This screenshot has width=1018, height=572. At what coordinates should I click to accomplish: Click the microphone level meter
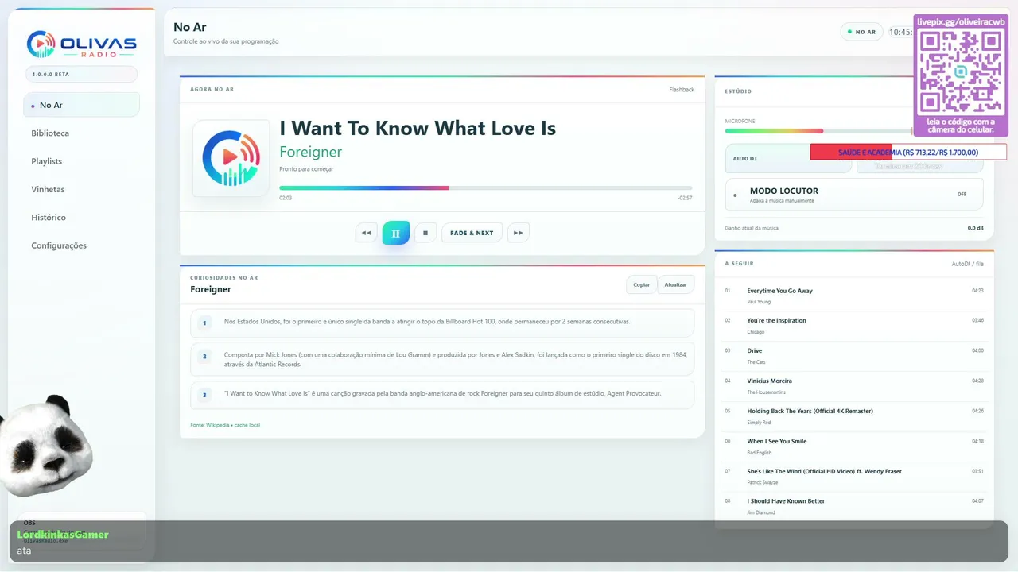coord(819,131)
